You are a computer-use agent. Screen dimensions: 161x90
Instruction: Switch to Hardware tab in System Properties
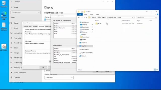pos(35,26)
